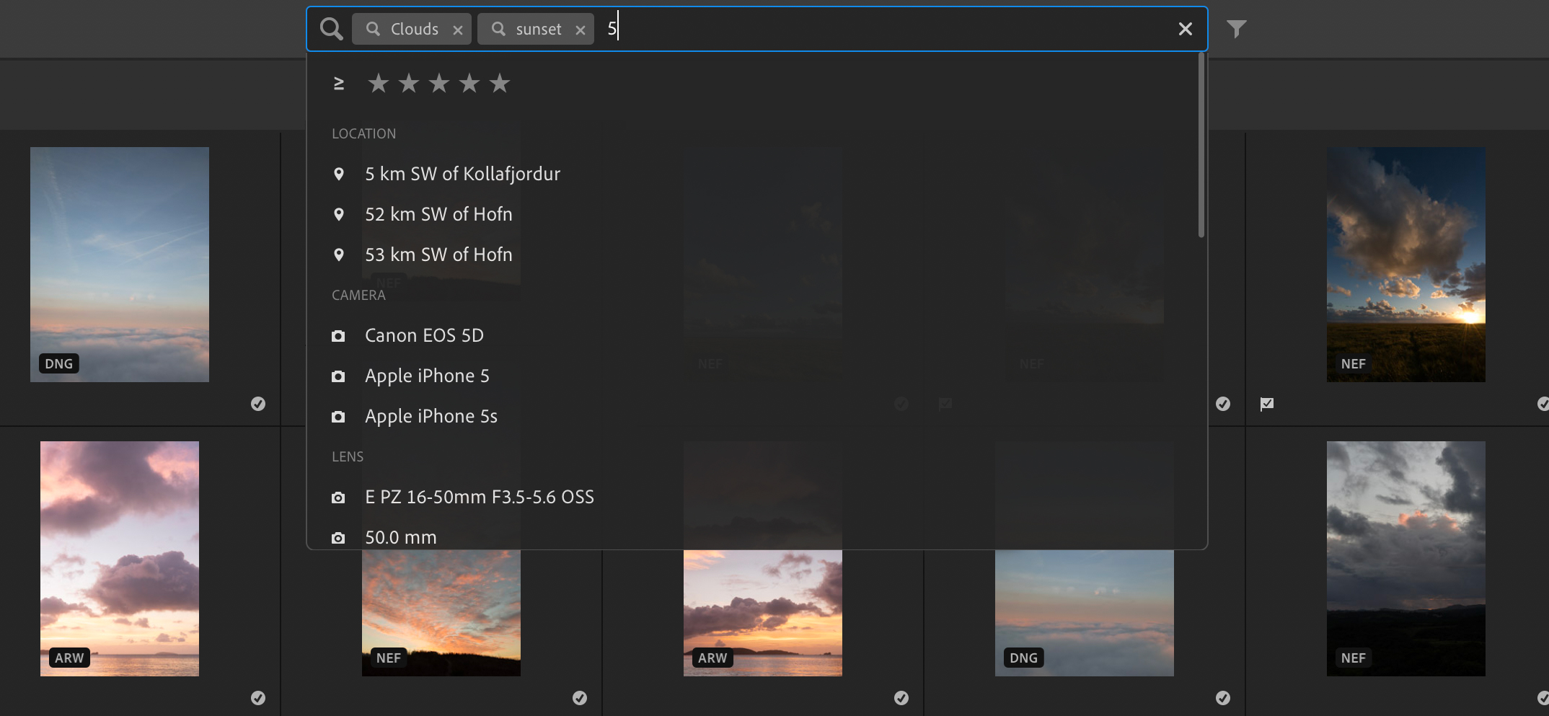Click camera icon beside Apple iPhone 5s

coord(337,417)
